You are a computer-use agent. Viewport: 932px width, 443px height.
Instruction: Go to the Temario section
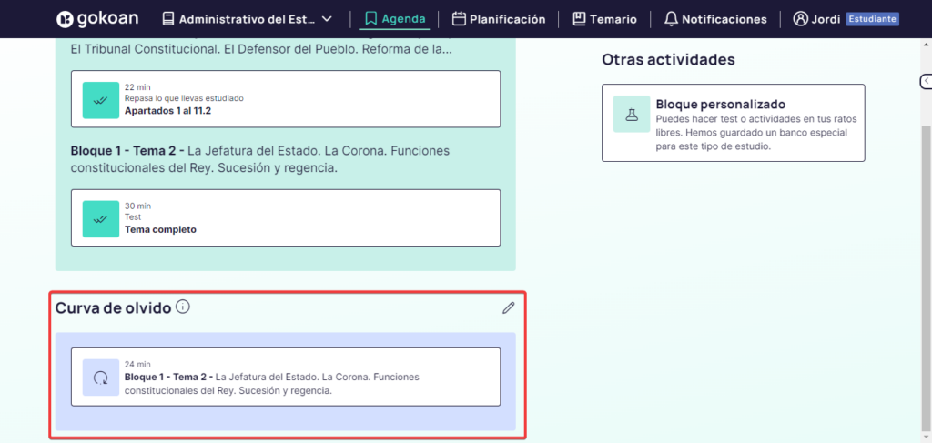(x=604, y=19)
